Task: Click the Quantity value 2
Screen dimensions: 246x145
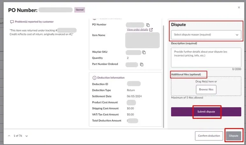Action: tap(128, 58)
